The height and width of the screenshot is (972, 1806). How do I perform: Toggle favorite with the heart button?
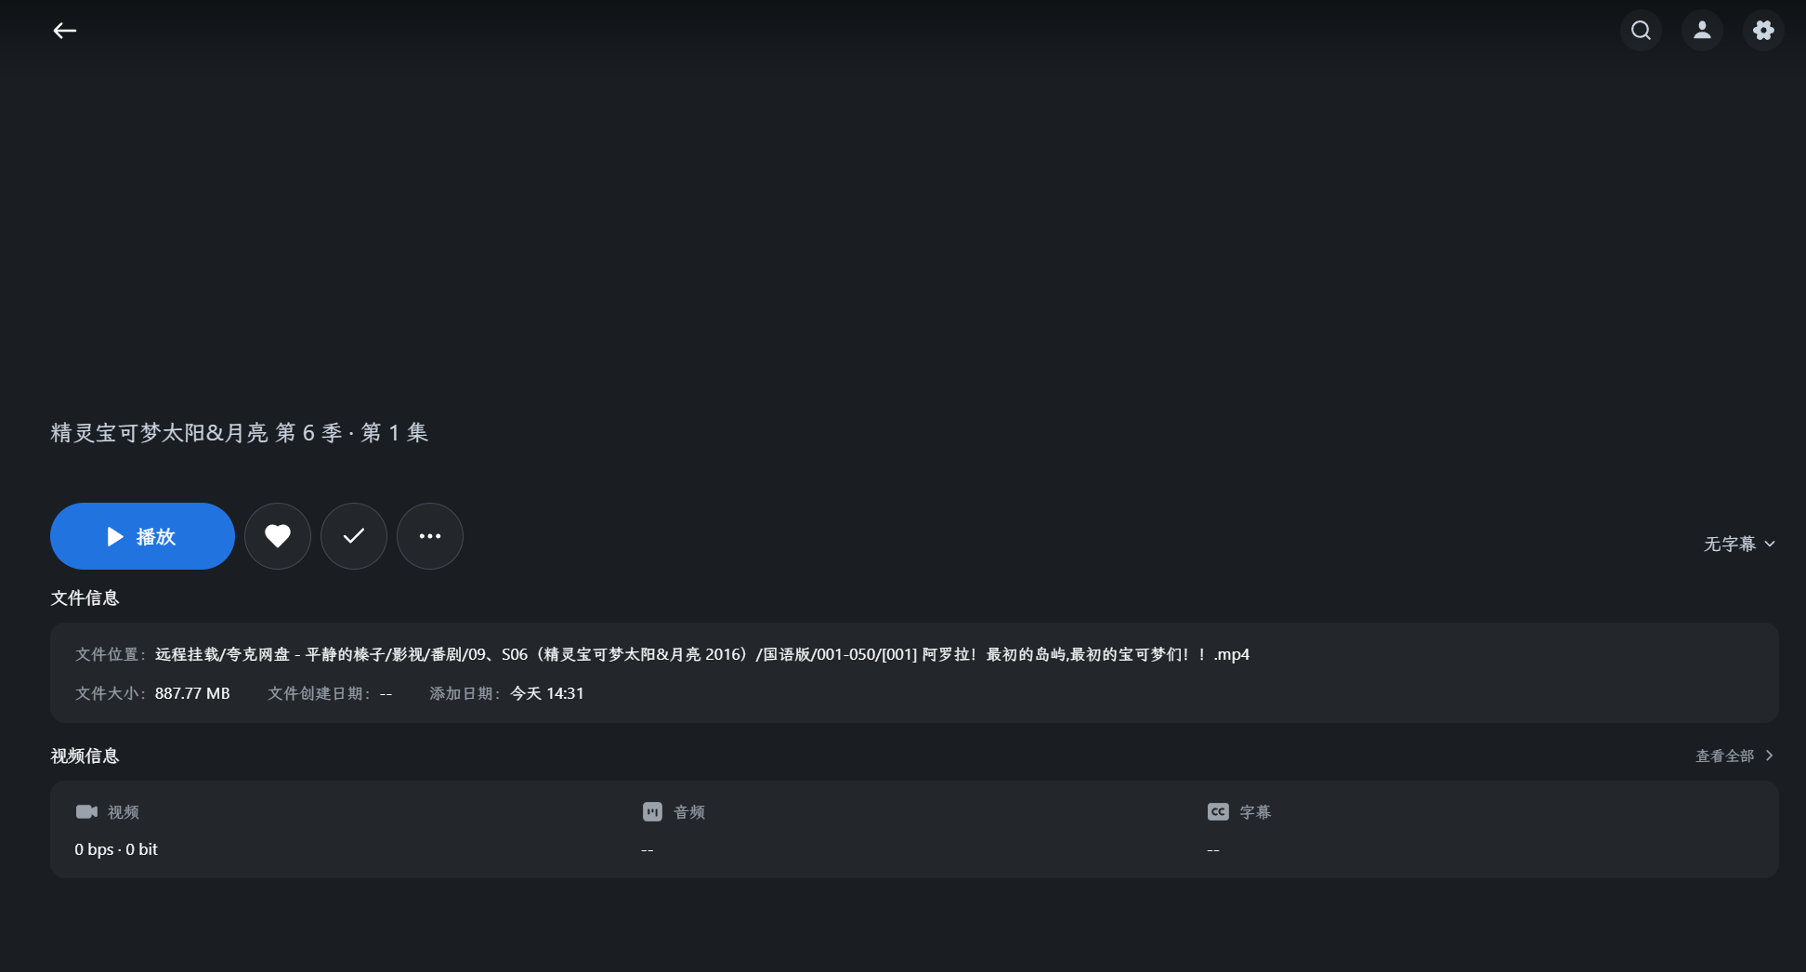[x=277, y=536]
